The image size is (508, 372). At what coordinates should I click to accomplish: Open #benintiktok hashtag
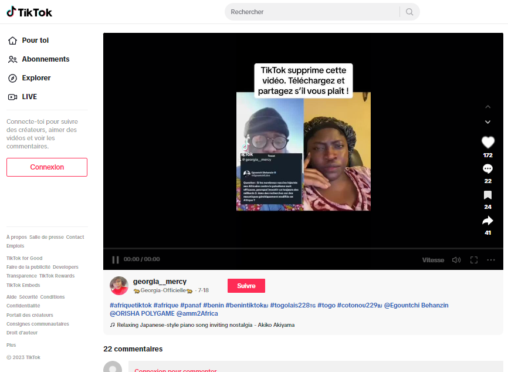coord(247,305)
